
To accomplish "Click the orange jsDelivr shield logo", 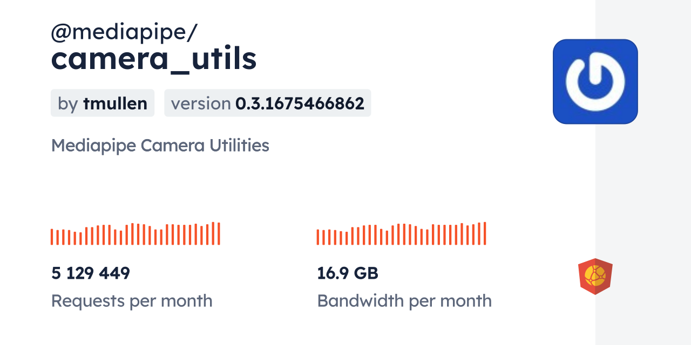I will click(595, 276).
